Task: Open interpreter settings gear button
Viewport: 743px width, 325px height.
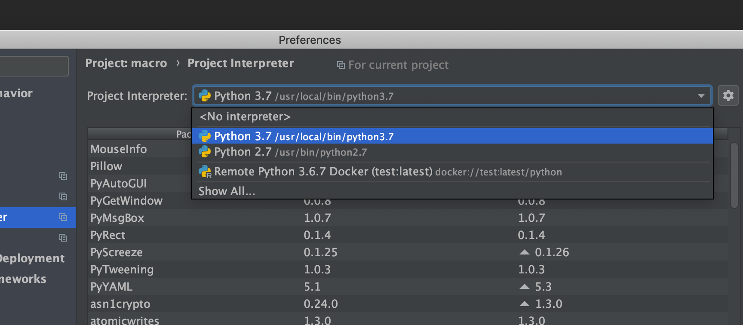Action: tap(728, 95)
